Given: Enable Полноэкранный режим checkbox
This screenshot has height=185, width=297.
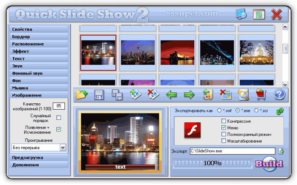Looking at the screenshot, I should pyautogui.click(x=224, y=134).
